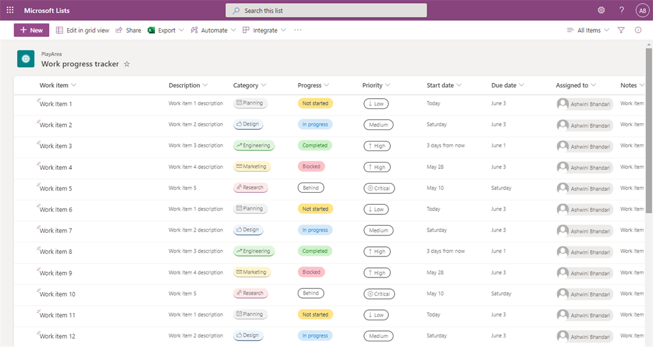This screenshot has width=653, height=347.
Task: Favorite the list with the star icon
Action: (x=127, y=64)
